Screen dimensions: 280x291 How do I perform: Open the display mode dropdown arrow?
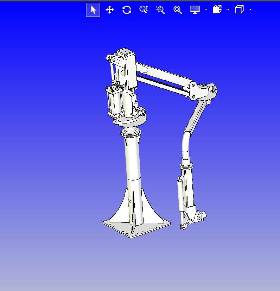[206, 10]
